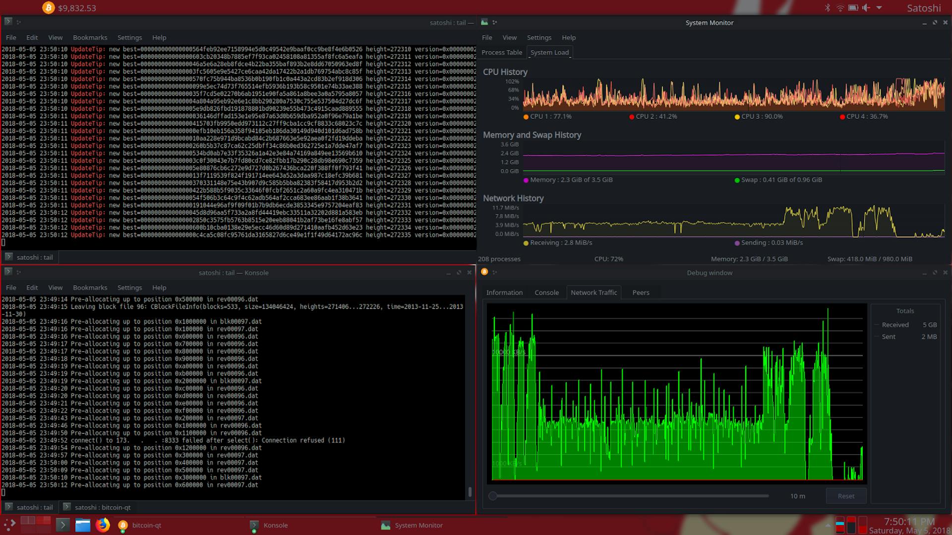Switch to the Peers tab in Debug window
Screen dimensions: 952x535
(x=641, y=292)
